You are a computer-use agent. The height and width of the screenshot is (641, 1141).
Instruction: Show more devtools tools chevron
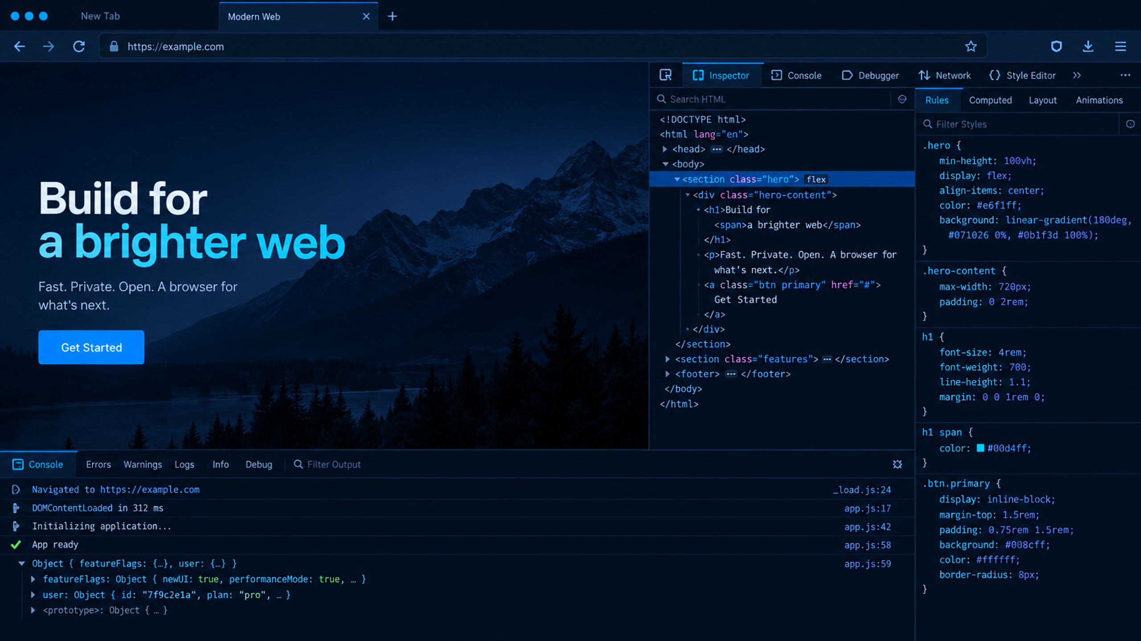tap(1077, 75)
